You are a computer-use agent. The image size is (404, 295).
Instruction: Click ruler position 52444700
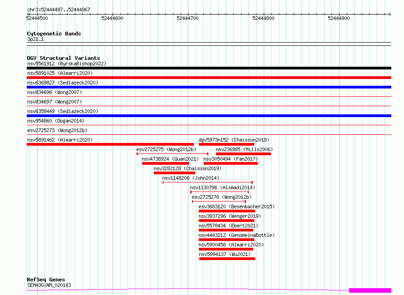click(187, 18)
